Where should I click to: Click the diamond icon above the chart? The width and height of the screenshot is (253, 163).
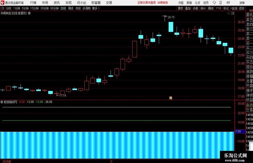228,13
